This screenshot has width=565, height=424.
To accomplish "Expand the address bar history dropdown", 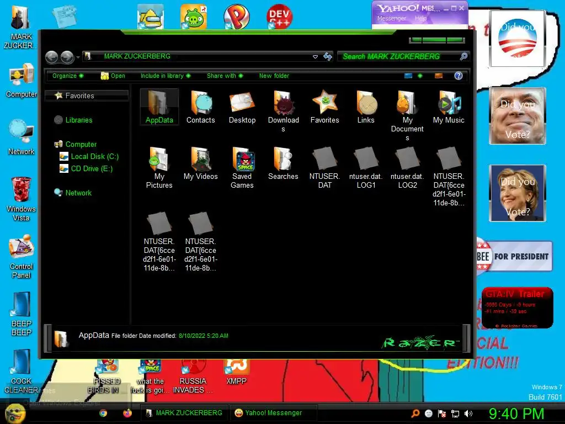I will pos(315,57).
